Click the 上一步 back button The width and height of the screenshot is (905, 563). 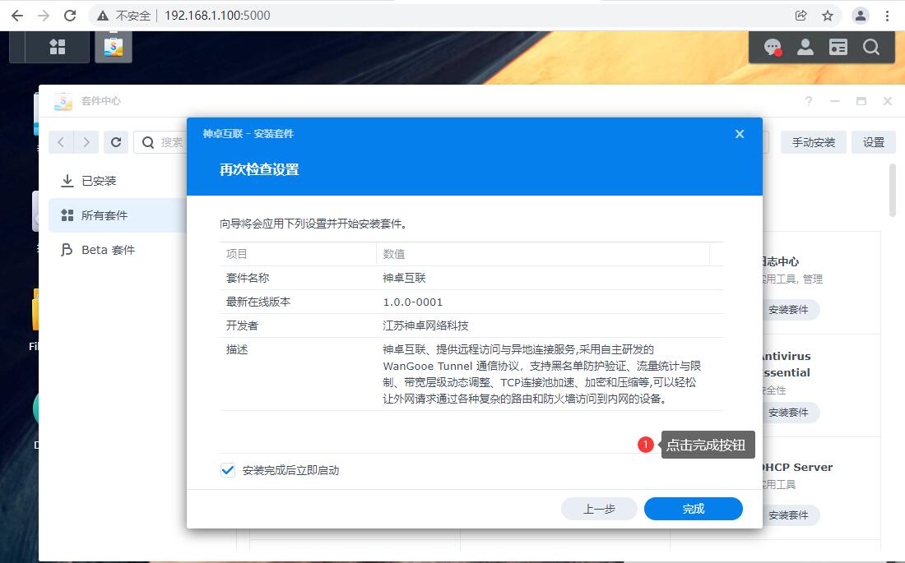click(x=599, y=509)
